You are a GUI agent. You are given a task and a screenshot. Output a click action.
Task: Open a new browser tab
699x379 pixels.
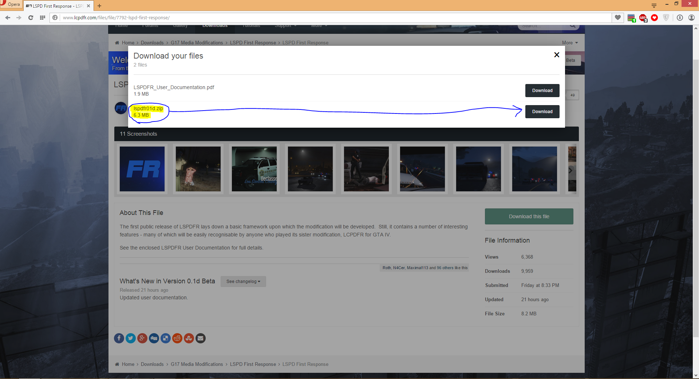99,6
